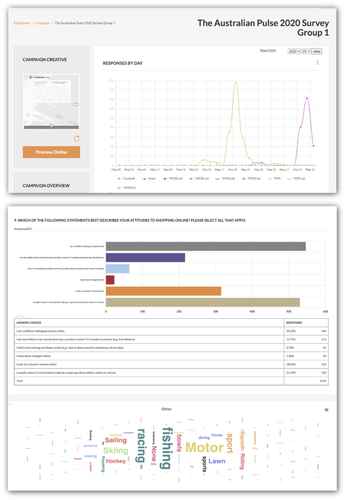The width and height of the screenshot is (346, 500).
Task: Open the month 05 dropdown
Action: pos(306,51)
